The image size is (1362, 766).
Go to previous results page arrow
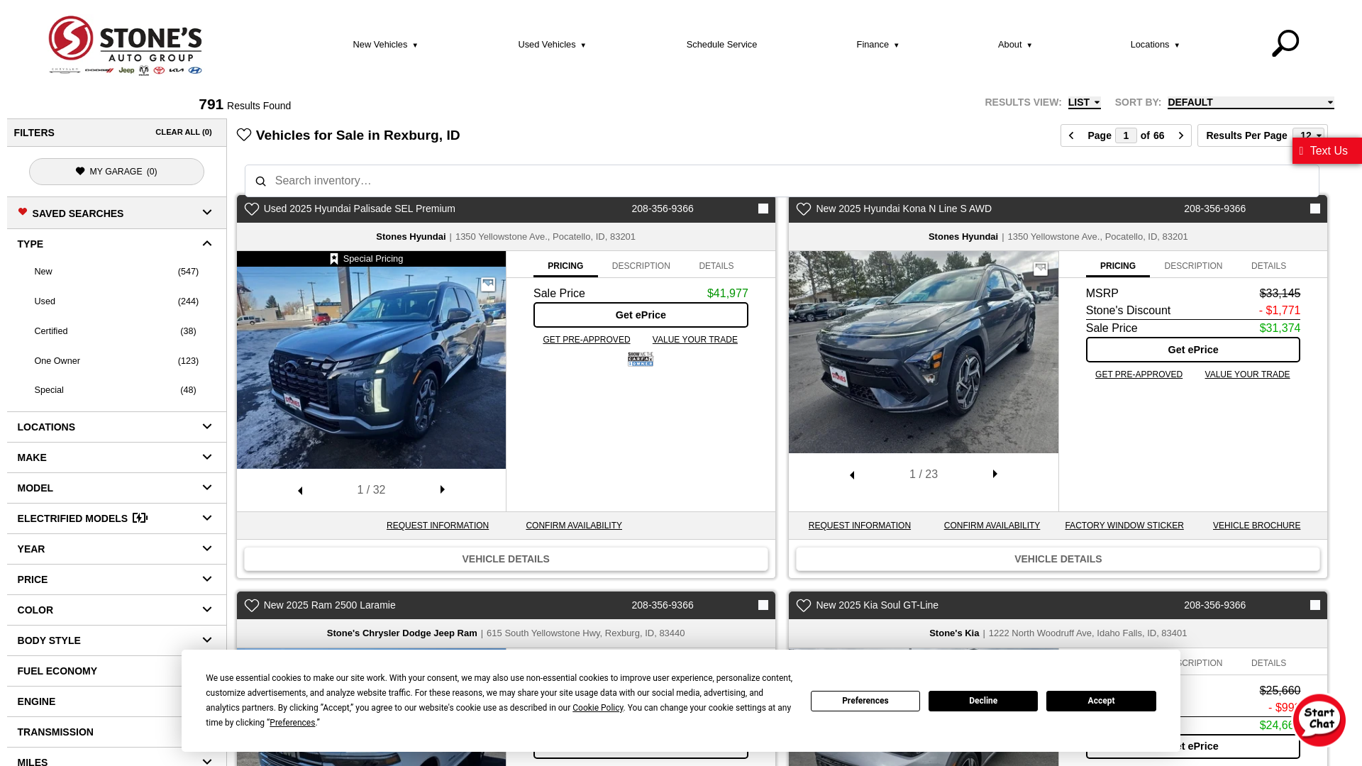click(1071, 135)
